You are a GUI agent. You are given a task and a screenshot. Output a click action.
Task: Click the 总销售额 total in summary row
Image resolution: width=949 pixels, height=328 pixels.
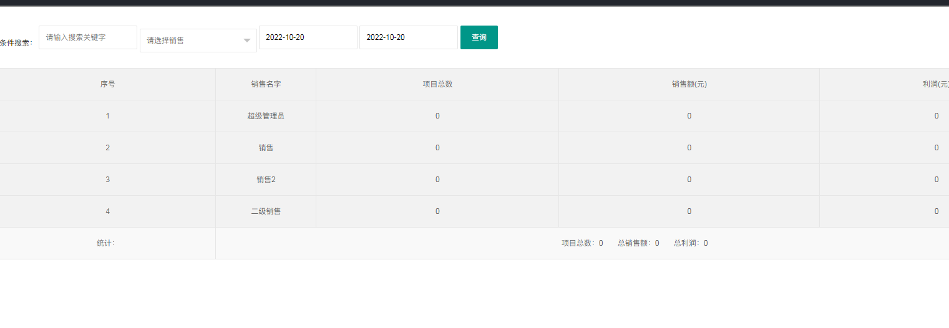(x=638, y=243)
